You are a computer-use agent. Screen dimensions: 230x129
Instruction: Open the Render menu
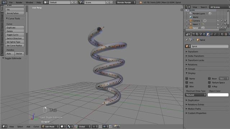click(x=19, y=3)
